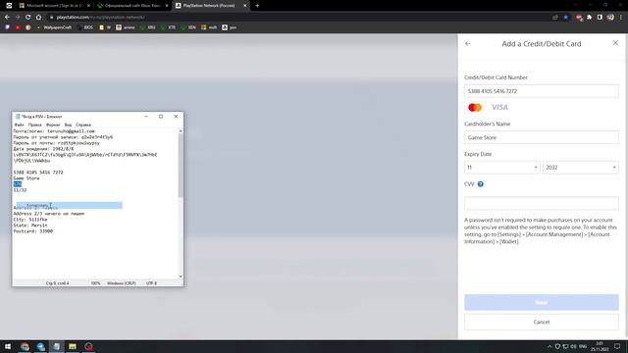Click the CVV help question mark icon
Viewport: 628px width, 353px height.
480,184
